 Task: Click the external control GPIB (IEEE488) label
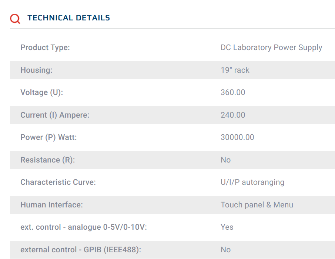coord(81,250)
